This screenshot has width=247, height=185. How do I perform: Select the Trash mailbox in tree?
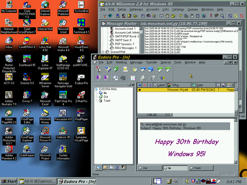tap(107, 101)
